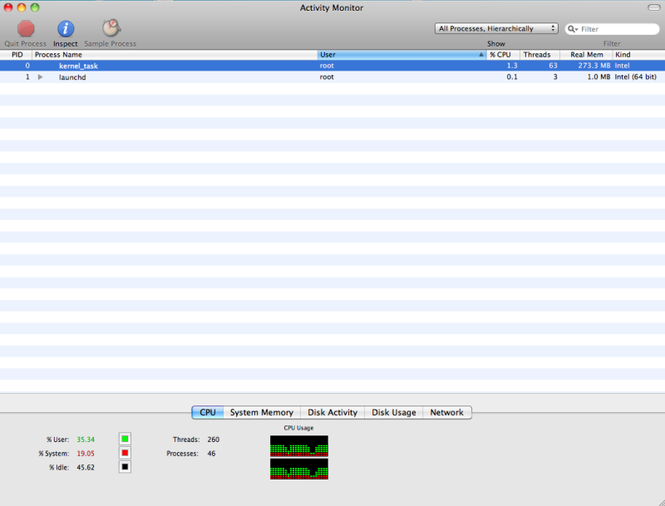The height and width of the screenshot is (506, 665).
Task: Sort by the PID column header
Action: click(x=16, y=55)
